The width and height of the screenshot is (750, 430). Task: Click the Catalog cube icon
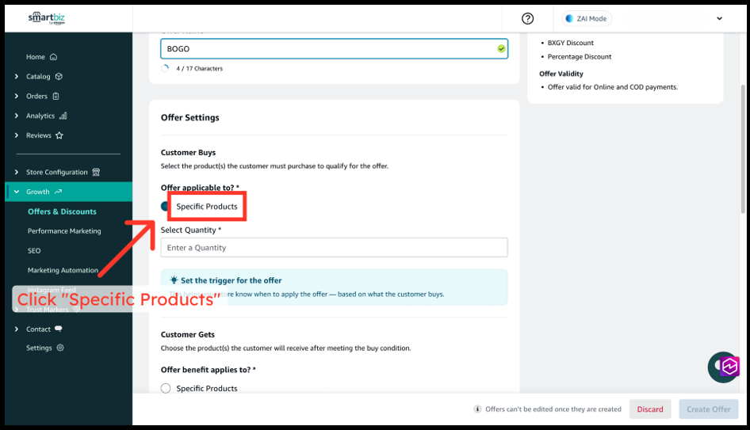point(59,77)
